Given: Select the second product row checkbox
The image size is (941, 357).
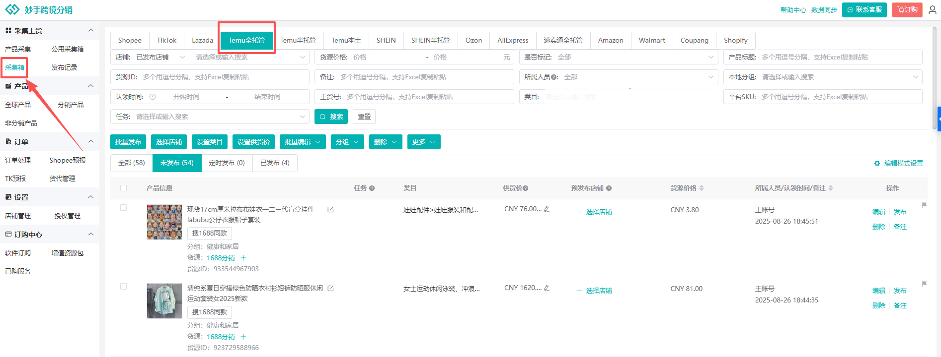Looking at the screenshot, I should pyautogui.click(x=124, y=287).
